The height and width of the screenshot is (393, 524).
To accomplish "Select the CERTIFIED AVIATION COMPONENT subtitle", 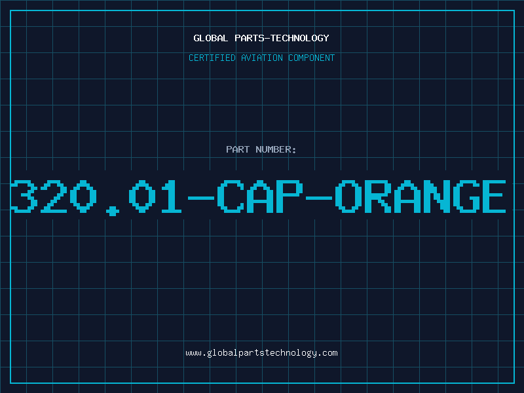I will (x=261, y=58).
